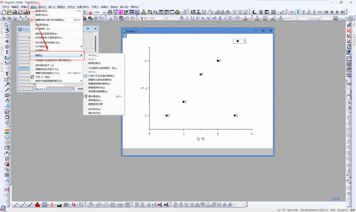The height and width of the screenshot is (212, 356).
Task: Click the box chart icon in the bottom toolbar
Action: (x=52, y=205)
